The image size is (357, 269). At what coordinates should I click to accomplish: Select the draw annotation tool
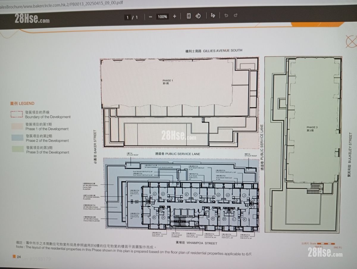(213, 16)
